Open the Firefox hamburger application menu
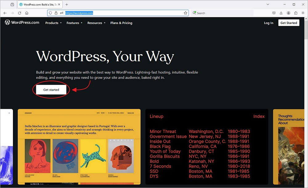Image resolution: width=308 pixels, height=188 pixels. pyautogui.click(x=303, y=13)
